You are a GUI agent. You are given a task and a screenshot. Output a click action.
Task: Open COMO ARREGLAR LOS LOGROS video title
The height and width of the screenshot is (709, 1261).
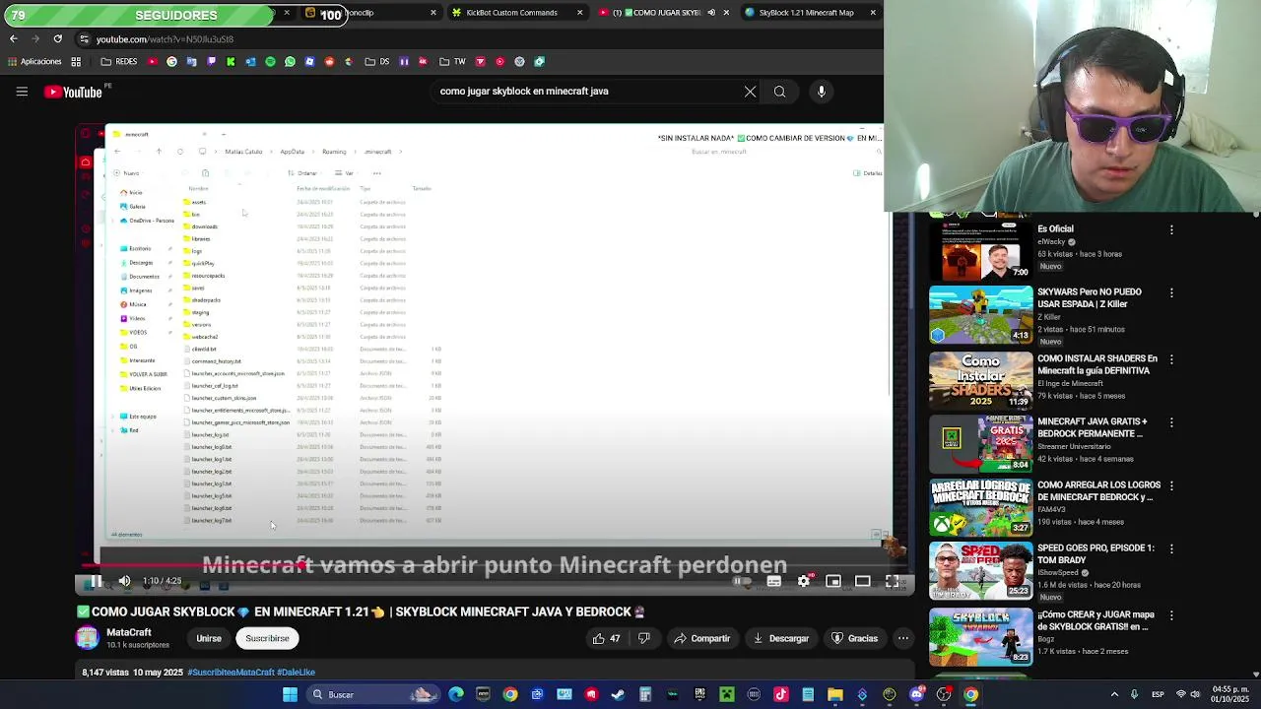tap(1099, 490)
